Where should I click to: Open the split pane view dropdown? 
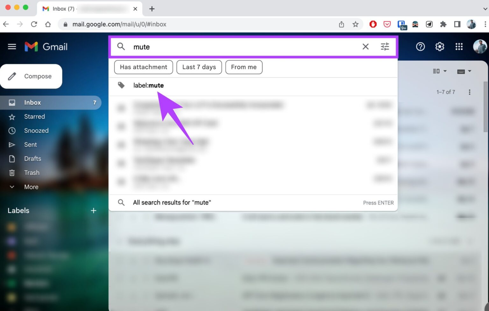[x=439, y=71]
